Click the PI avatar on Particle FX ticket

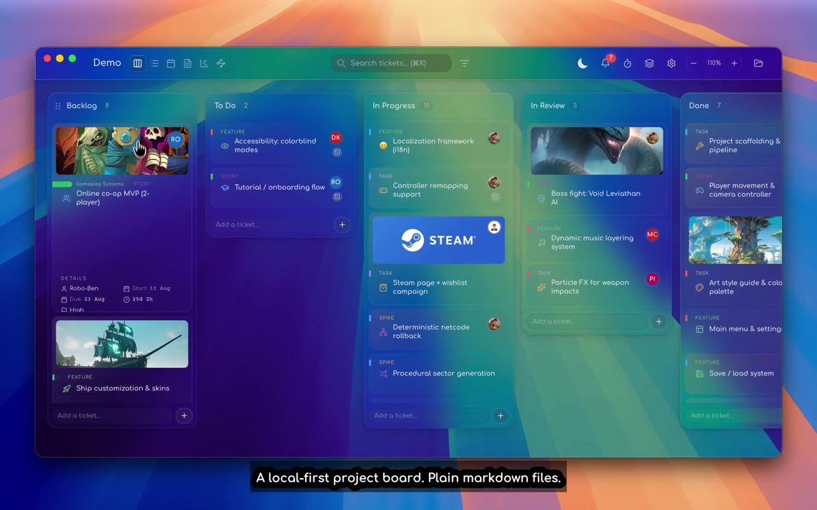pyautogui.click(x=652, y=279)
